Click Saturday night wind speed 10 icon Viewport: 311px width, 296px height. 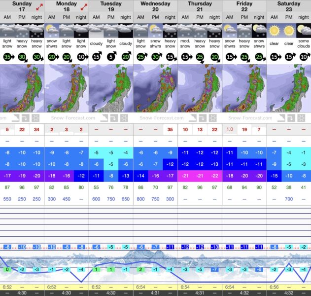305,57
